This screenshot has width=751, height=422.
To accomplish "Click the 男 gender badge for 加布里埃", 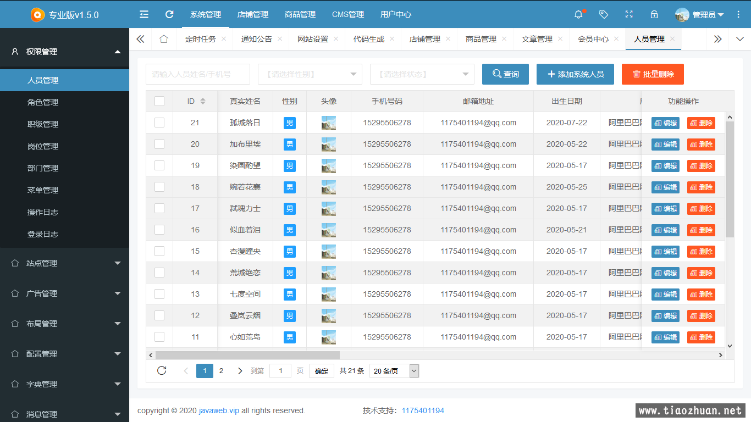I will pos(290,145).
